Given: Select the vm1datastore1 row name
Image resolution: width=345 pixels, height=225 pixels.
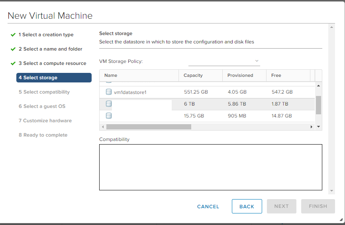Looking at the screenshot, I should (x=130, y=92).
